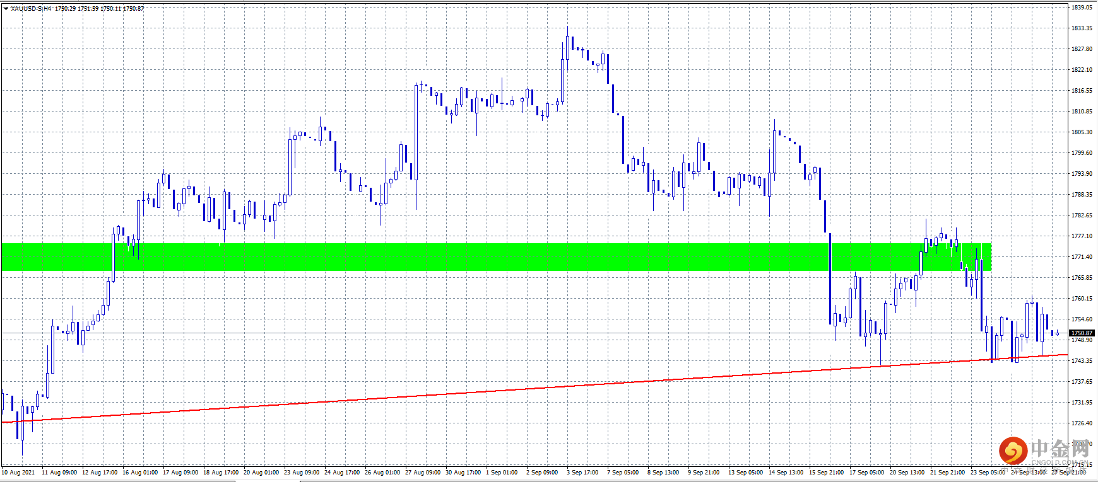The width and height of the screenshot is (1098, 482).
Task: Click the 20 Aug 01:00 time label
Action: pos(261,473)
